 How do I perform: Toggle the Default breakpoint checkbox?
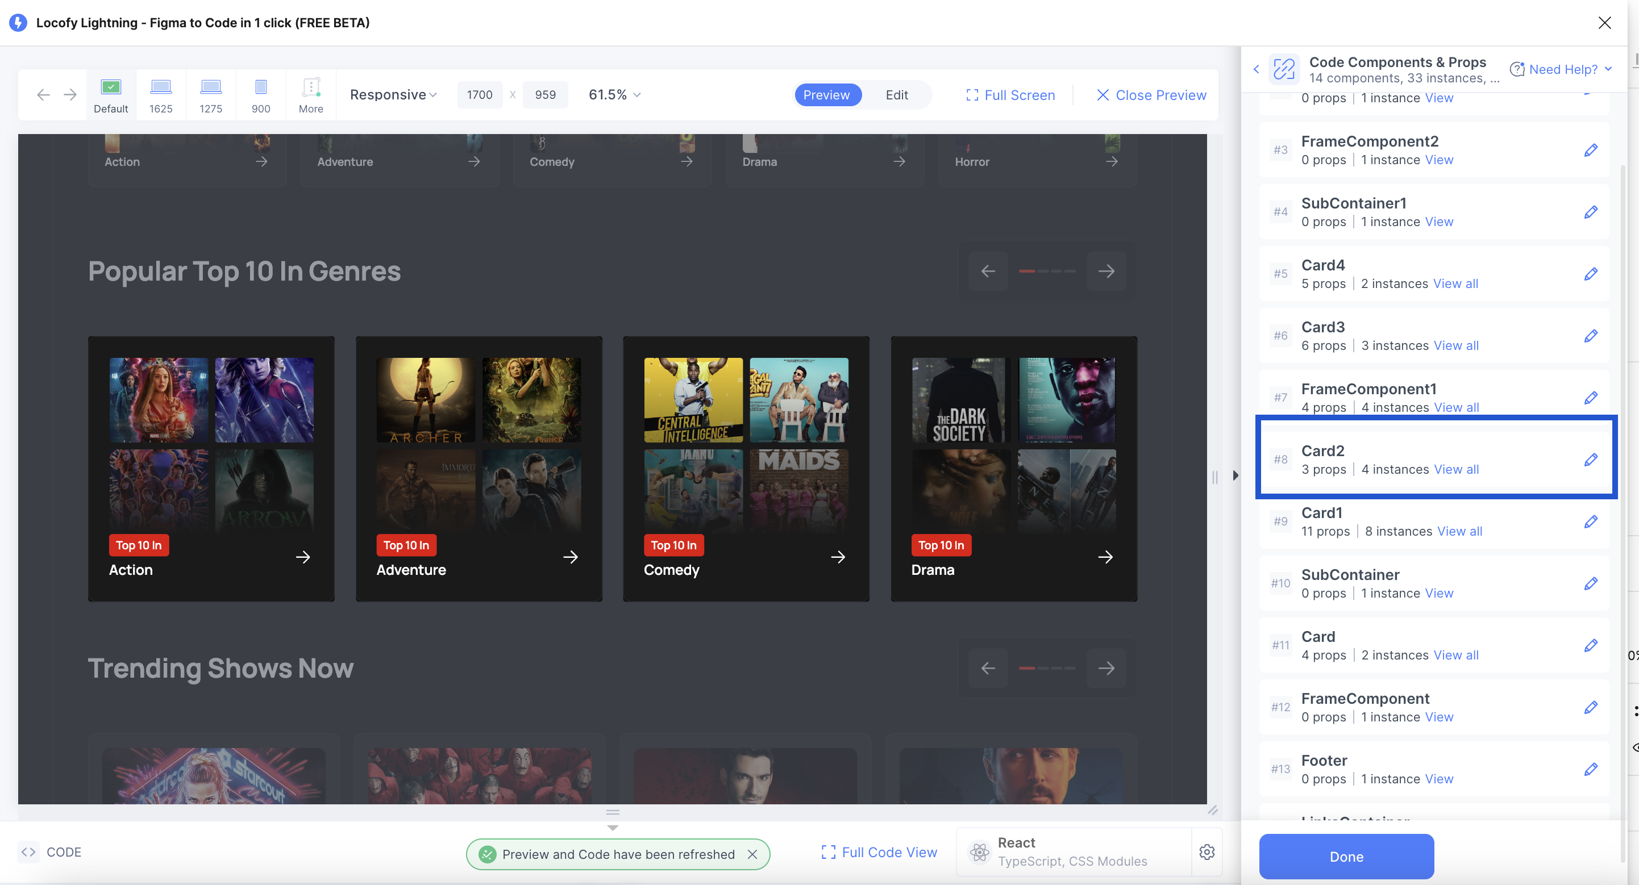110,86
